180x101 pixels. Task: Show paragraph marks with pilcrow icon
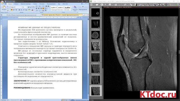click(x=46, y=10)
